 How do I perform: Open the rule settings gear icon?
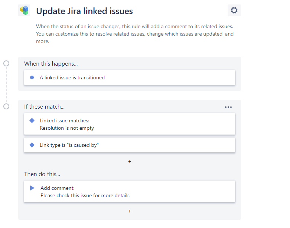[234, 10]
